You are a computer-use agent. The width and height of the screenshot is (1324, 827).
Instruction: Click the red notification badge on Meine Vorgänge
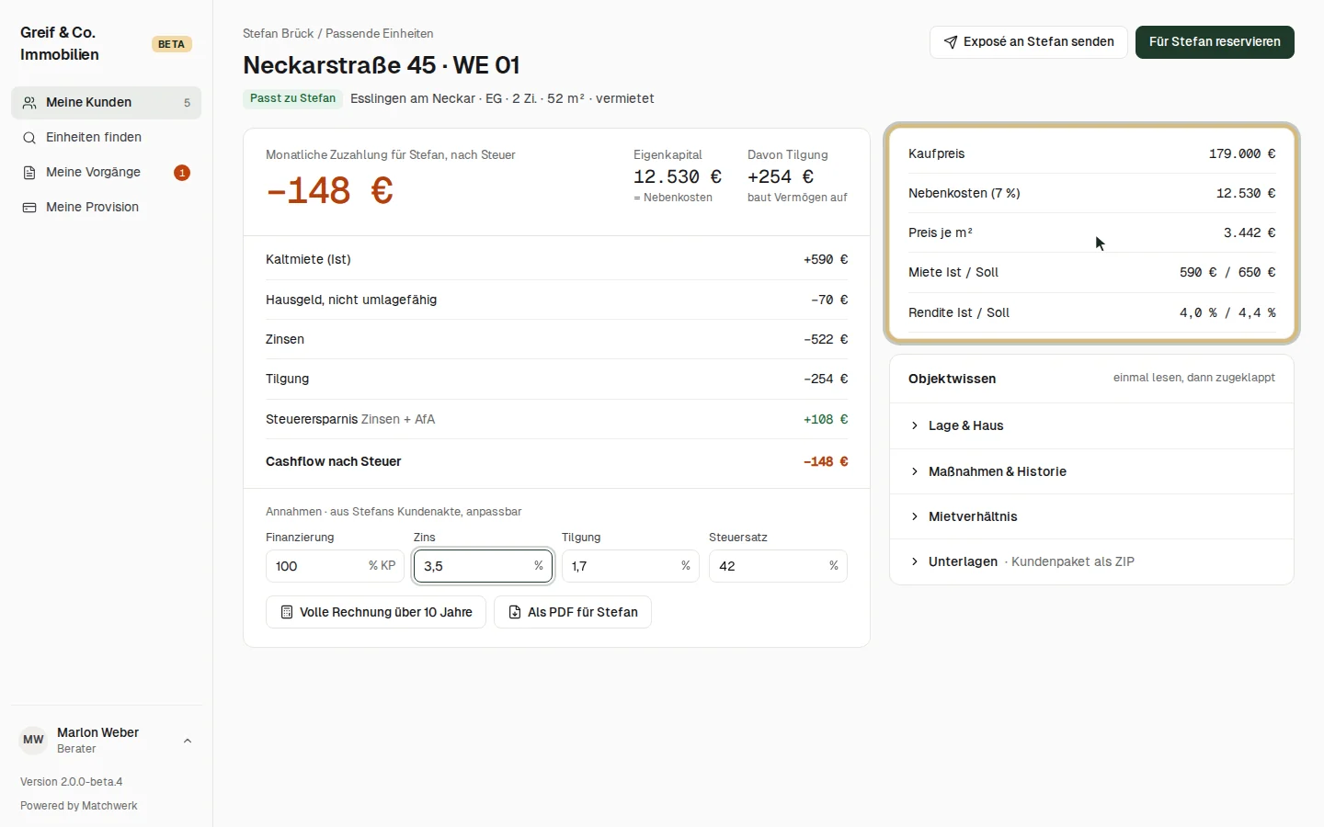182,173
